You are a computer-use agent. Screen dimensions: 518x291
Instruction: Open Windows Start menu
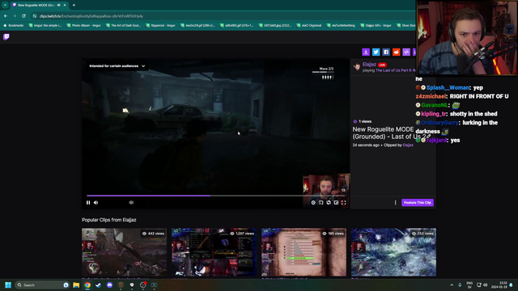click(8, 285)
